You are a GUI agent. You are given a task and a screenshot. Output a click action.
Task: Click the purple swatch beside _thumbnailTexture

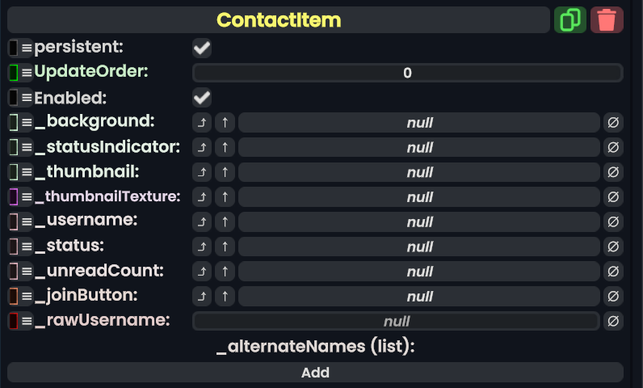[x=13, y=197]
